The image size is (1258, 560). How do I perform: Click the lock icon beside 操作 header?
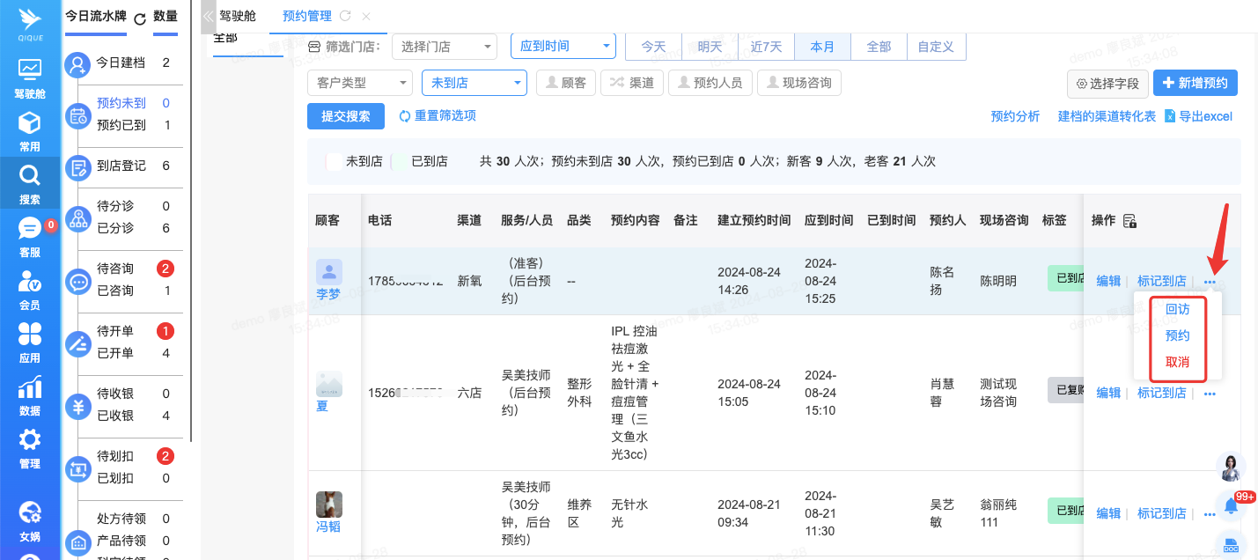click(x=1130, y=221)
